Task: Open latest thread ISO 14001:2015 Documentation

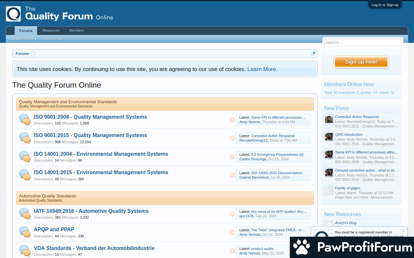Action: 277,173
